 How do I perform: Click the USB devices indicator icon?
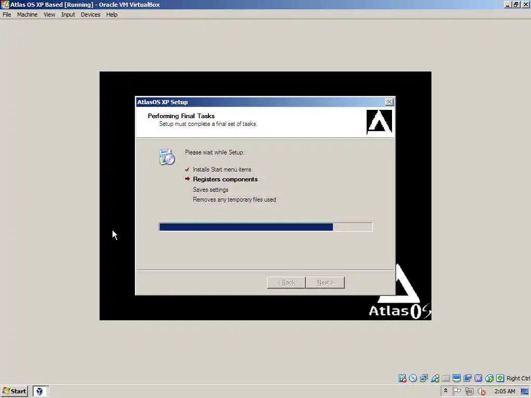[x=435, y=378]
